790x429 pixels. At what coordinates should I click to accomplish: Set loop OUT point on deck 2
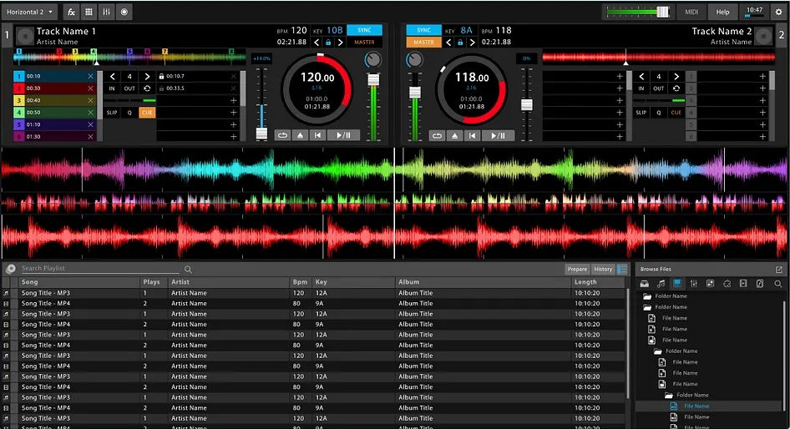[x=659, y=88]
